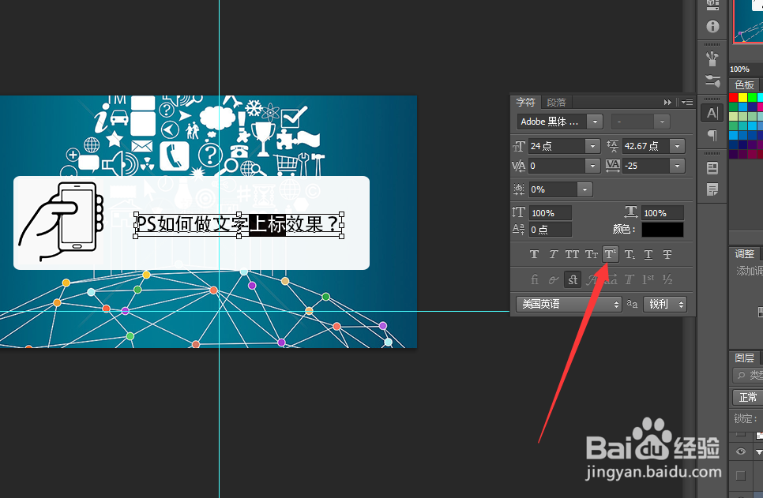Viewport: 763px width, 498px height.
Task: Click the text color swatch labeled 颜色
Action: click(662, 229)
